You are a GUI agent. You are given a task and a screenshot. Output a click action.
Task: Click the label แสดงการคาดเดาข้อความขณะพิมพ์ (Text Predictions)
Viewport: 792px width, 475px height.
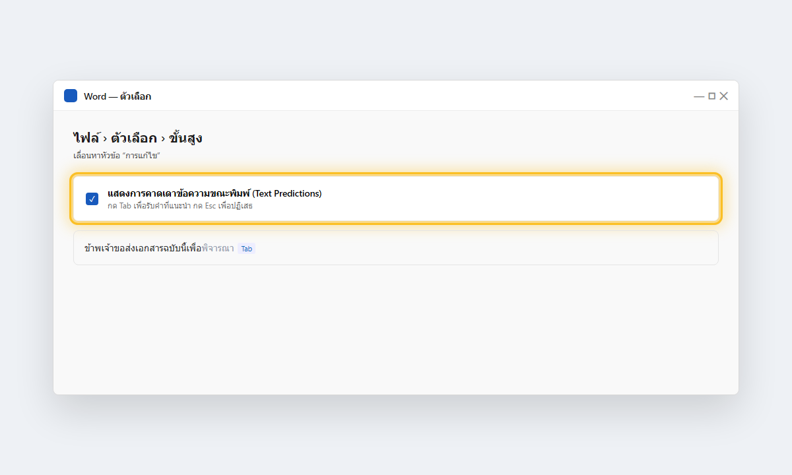pyautogui.click(x=214, y=193)
